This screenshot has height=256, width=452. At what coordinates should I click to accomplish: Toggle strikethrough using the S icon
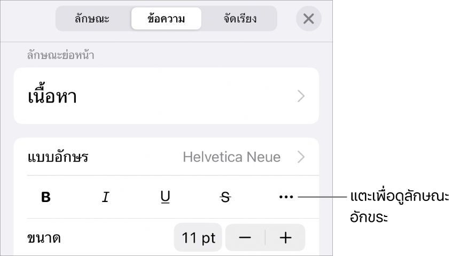(225, 197)
